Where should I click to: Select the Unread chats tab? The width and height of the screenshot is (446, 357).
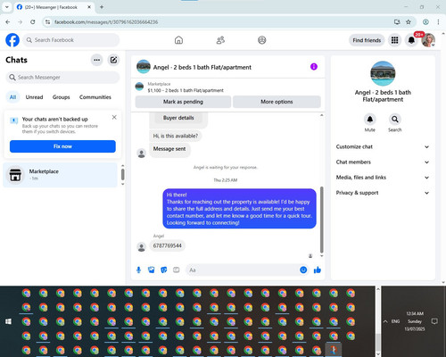point(34,97)
